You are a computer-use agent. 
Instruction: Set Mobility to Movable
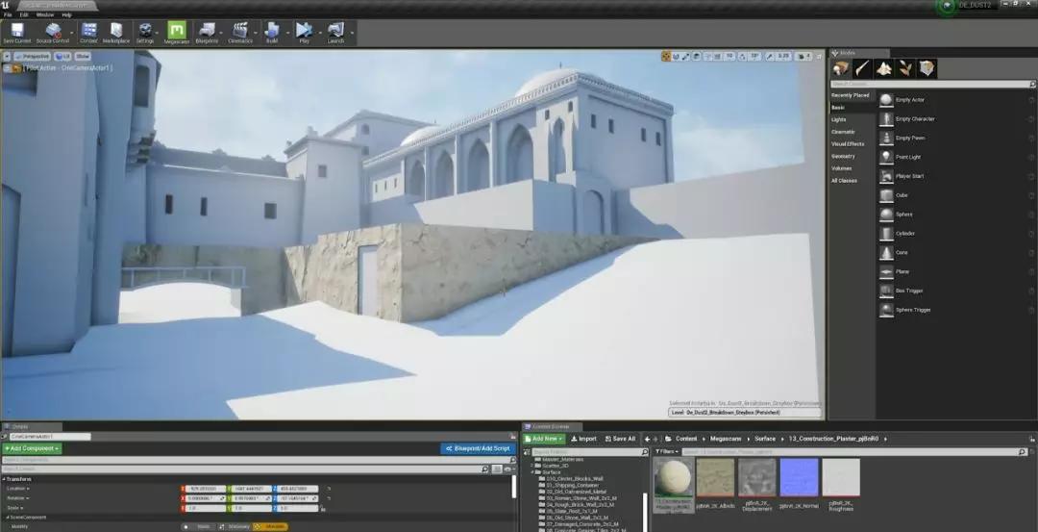click(x=270, y=526)
